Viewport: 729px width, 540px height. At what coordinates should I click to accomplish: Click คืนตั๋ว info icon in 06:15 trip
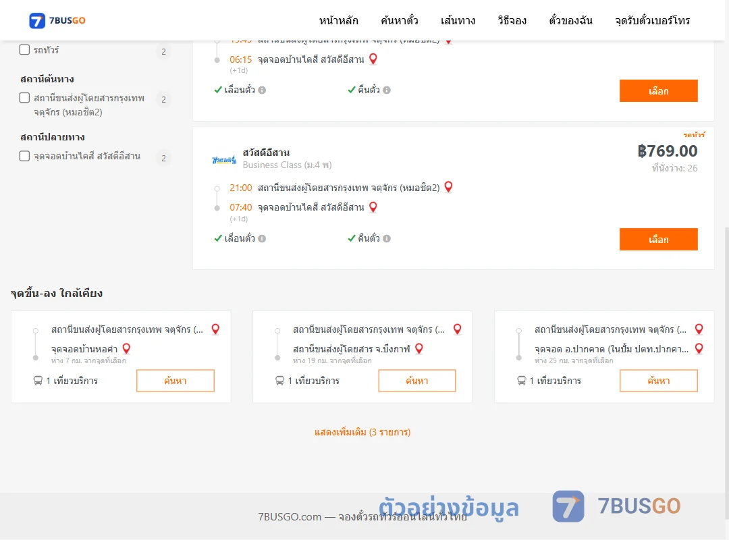coord(387,90)
